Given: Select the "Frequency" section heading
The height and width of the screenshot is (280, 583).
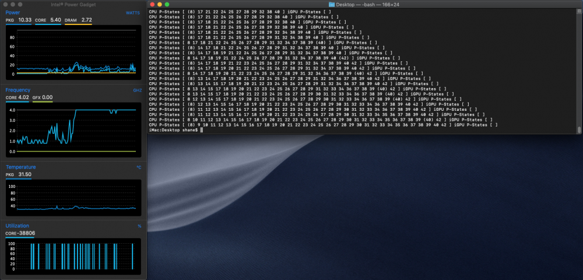Looking at the screenshot, I should pyautogui.click(x=18, y=90).
